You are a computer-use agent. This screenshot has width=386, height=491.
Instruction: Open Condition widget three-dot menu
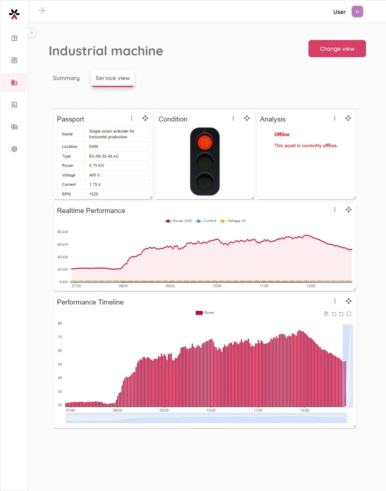[x=233, y=118]
